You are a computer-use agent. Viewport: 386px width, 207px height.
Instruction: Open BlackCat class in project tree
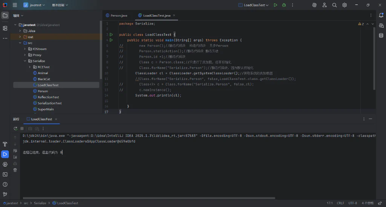(x=44, y=79)
